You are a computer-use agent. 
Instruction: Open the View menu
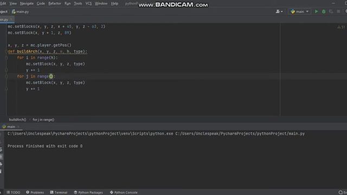(13, 4)
